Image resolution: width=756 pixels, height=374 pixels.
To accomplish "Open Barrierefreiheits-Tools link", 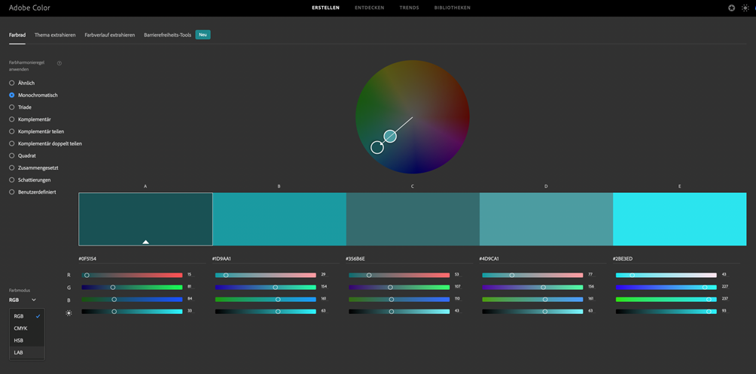I will click(x=167, y=35).
